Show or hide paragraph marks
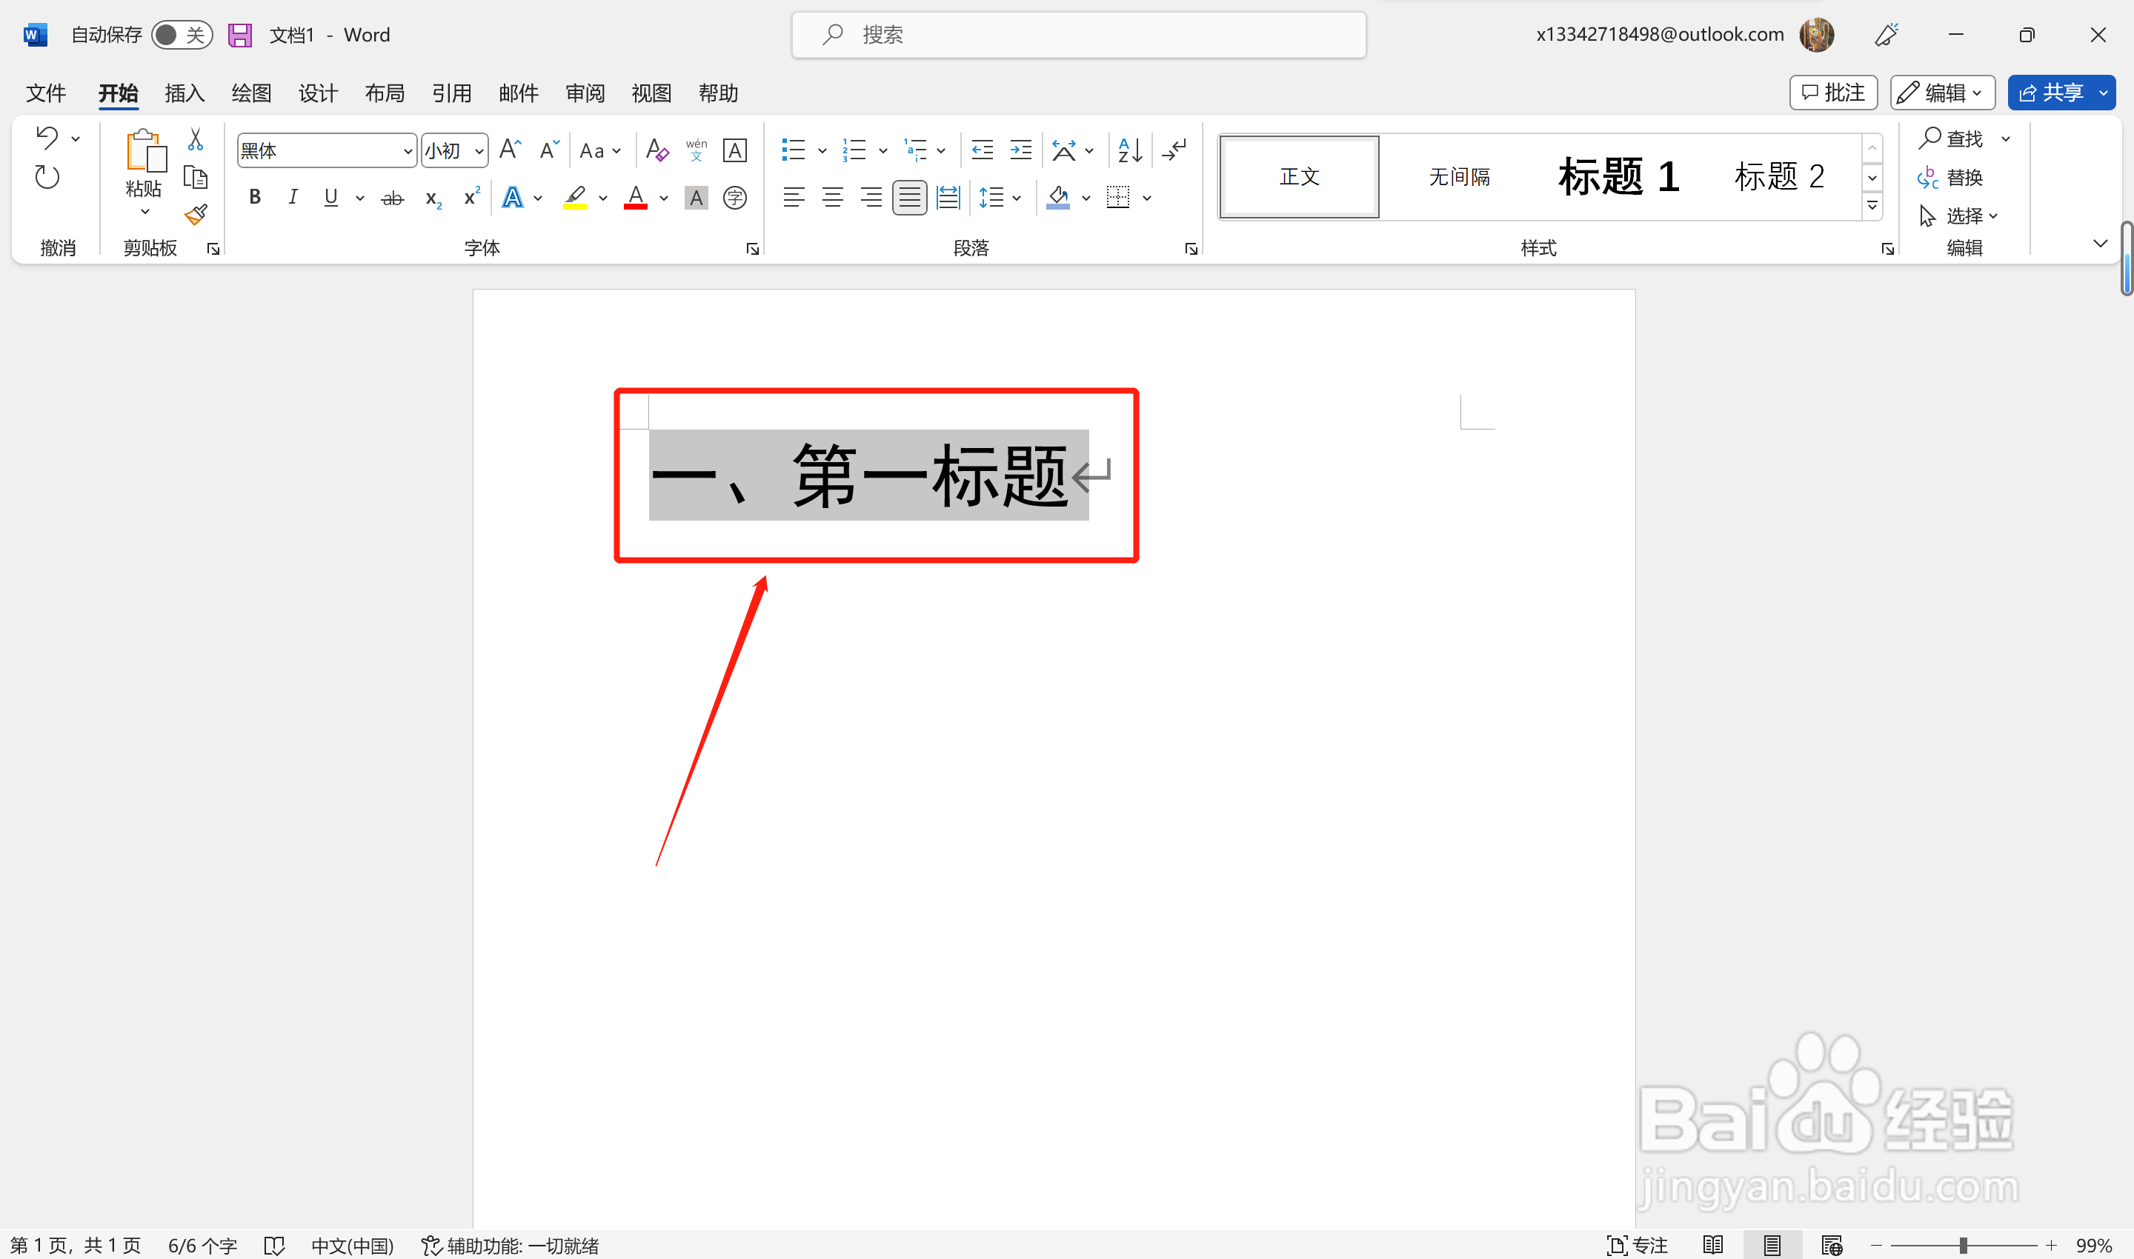This screenshot has height=1259, width=2134. point(1174,150)
